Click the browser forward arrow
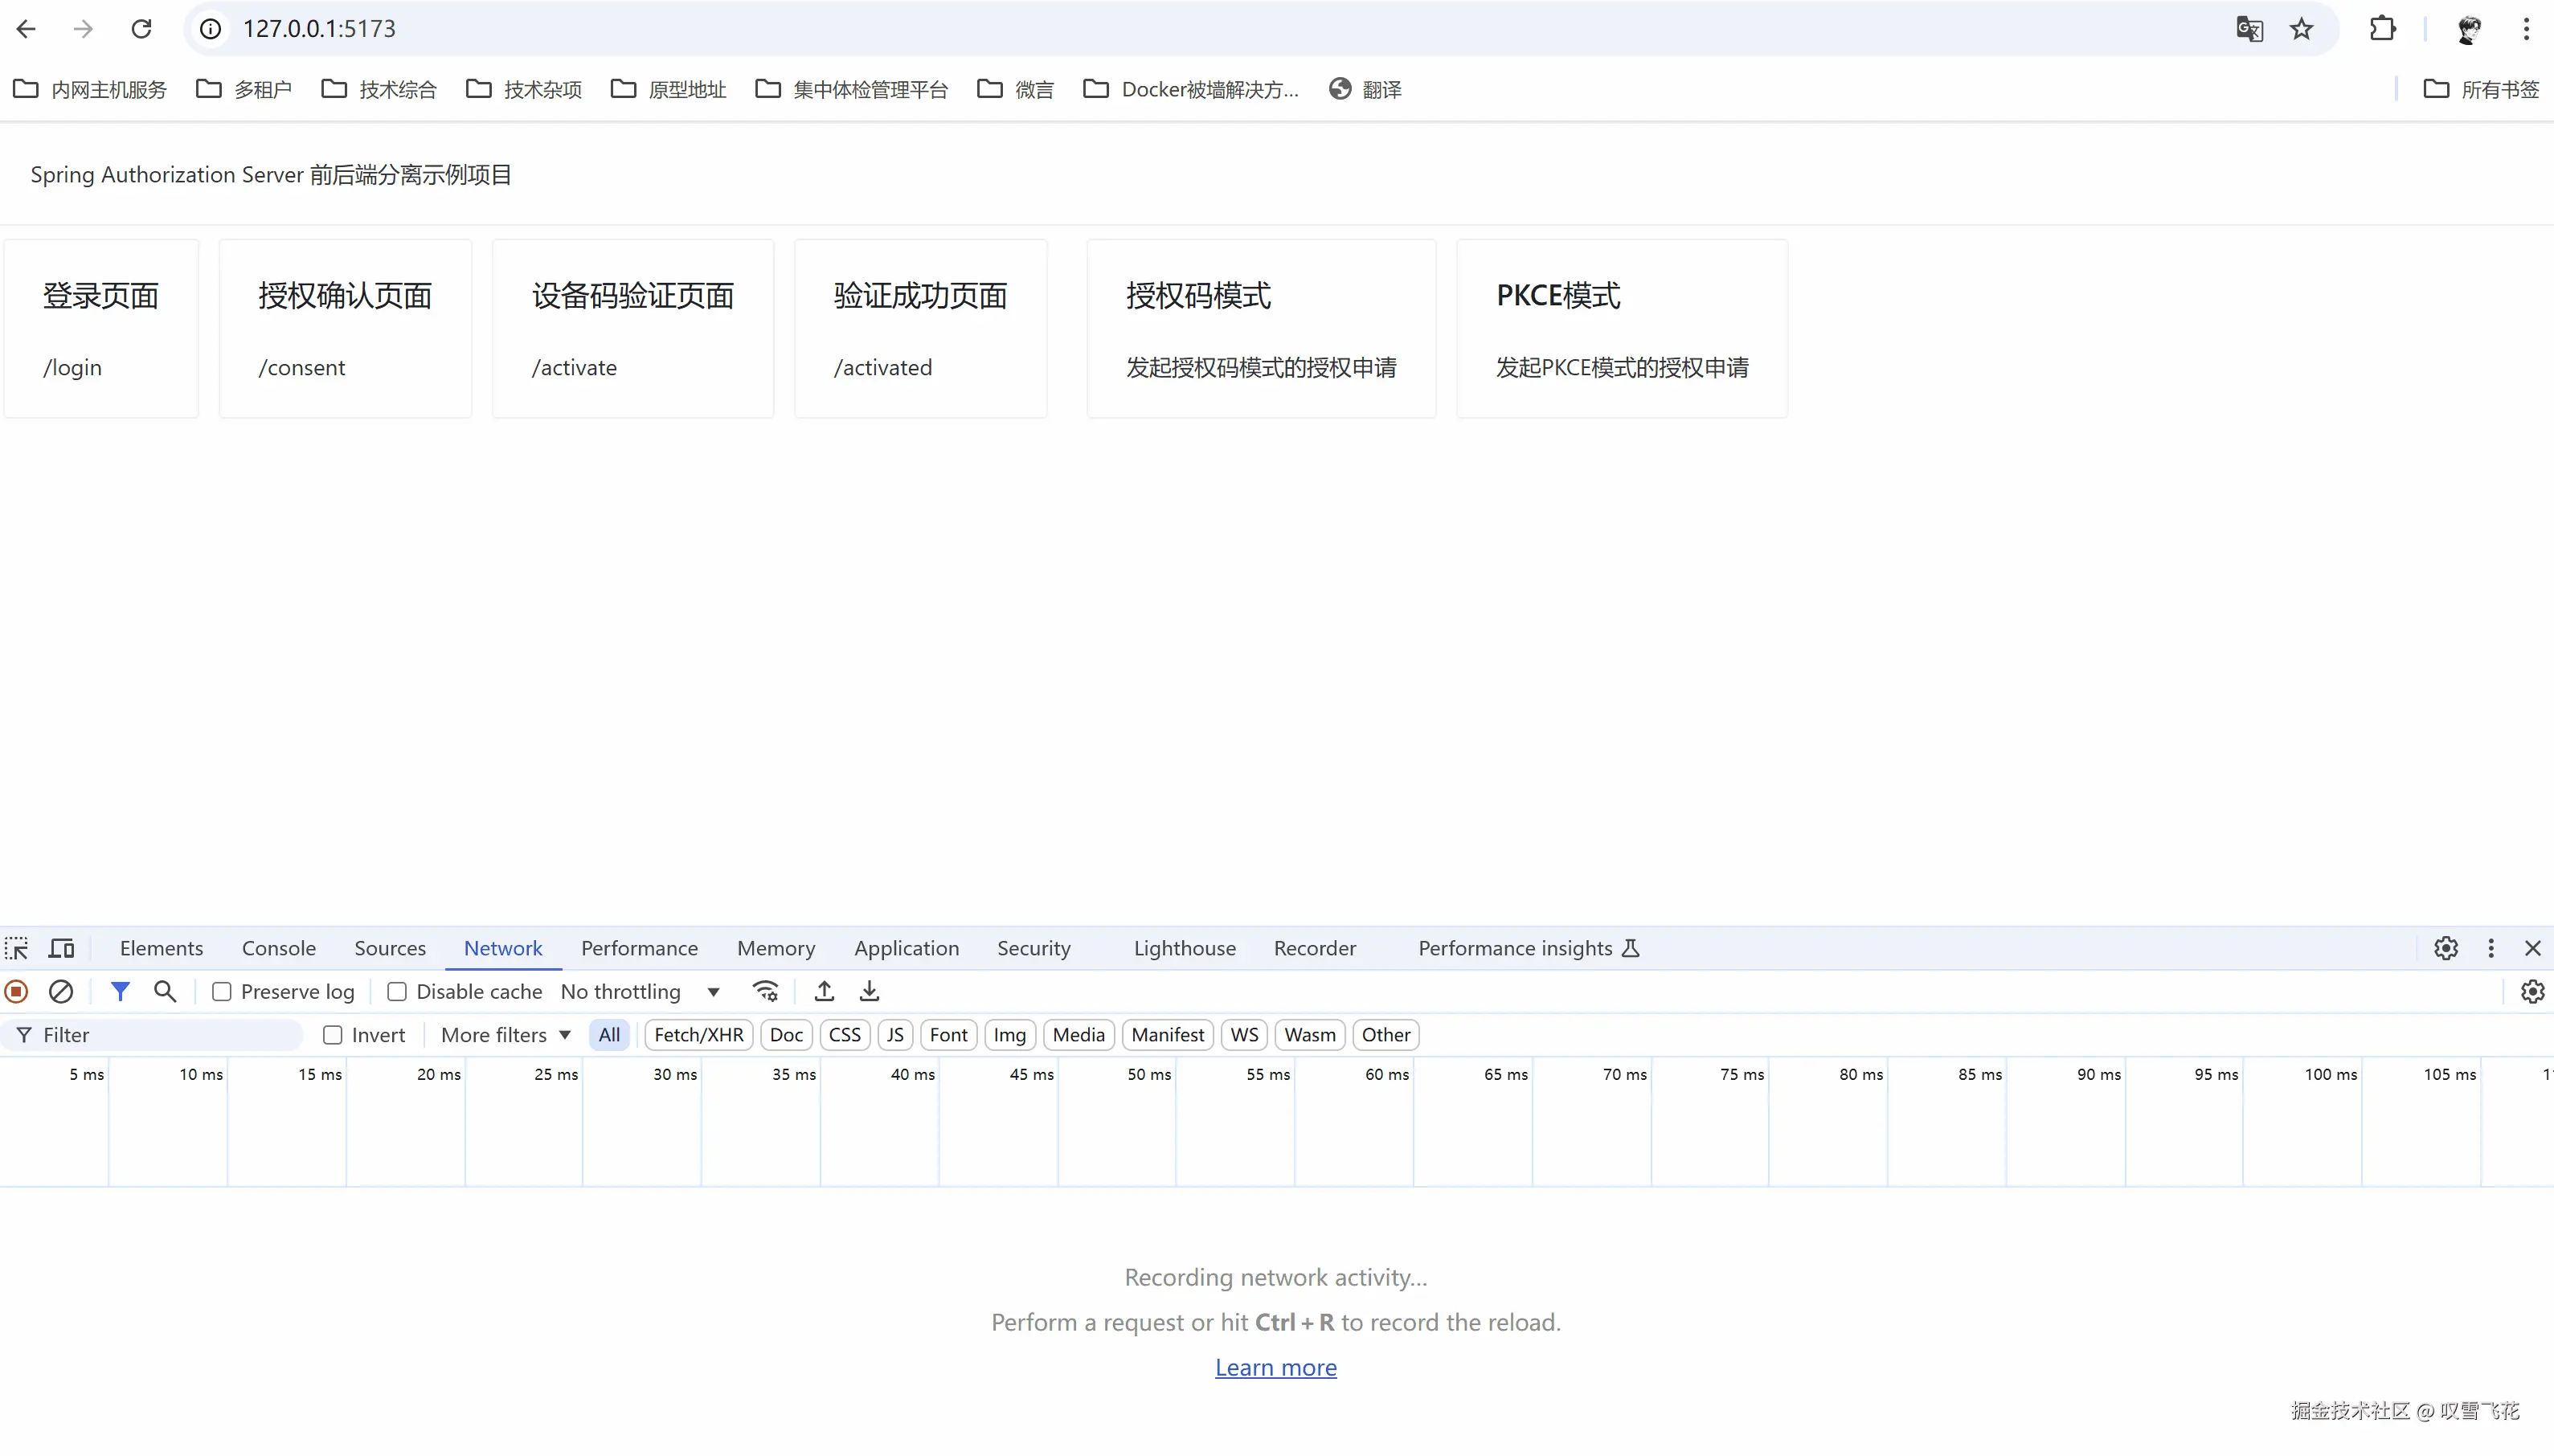 (83, 29)
